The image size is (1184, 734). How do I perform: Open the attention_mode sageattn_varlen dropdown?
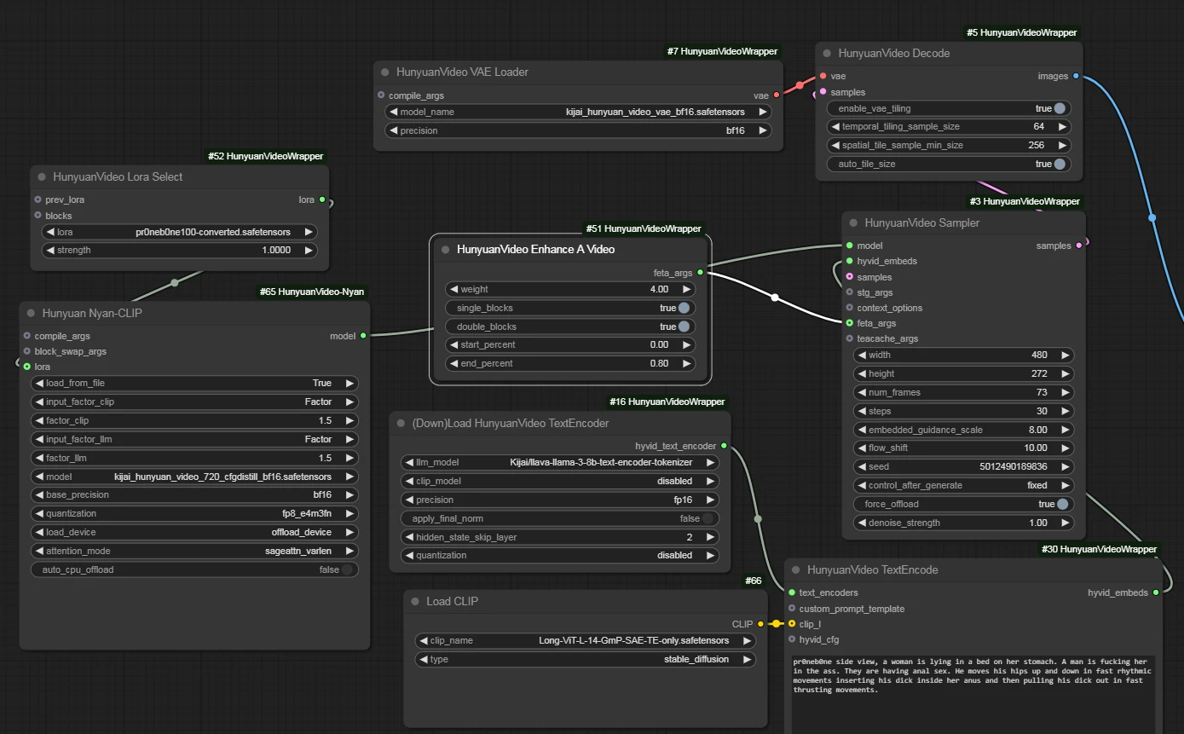tap(194, 551)
